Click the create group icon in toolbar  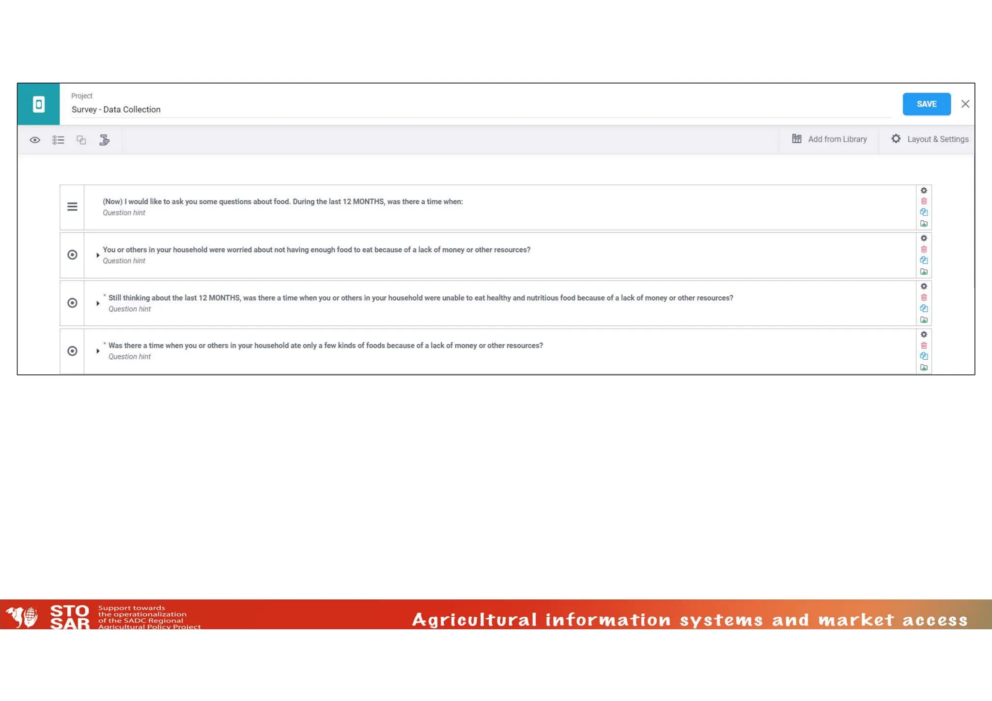coord(81,140)
